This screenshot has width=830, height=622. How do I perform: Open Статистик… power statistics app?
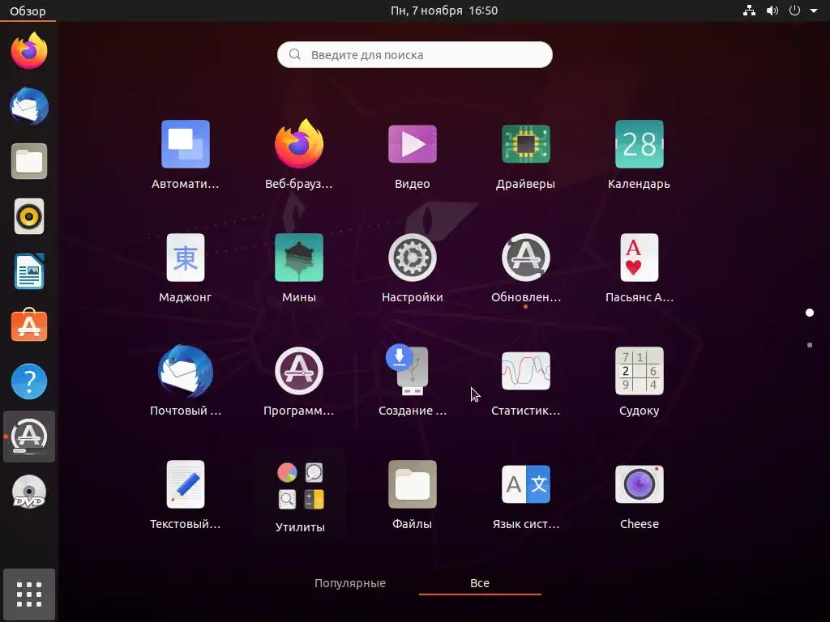pos(525,371)
